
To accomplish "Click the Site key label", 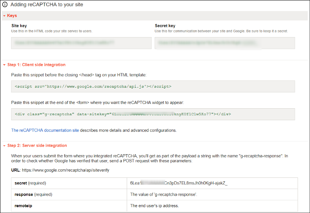I will pyautogui.click(x=19, y=26).
